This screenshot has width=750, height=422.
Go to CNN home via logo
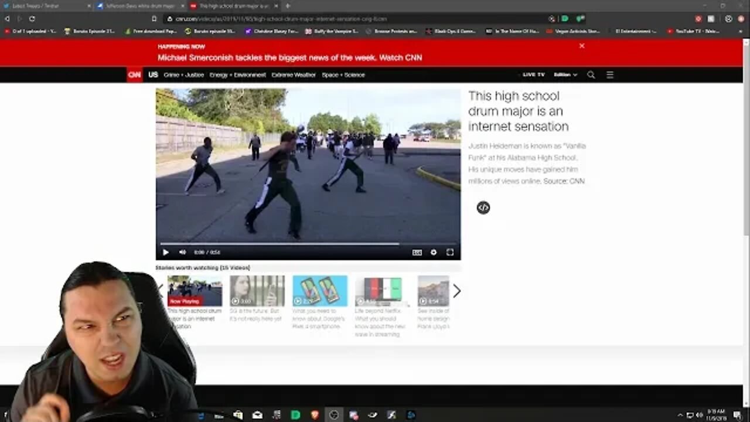click(x=135, y=74)
